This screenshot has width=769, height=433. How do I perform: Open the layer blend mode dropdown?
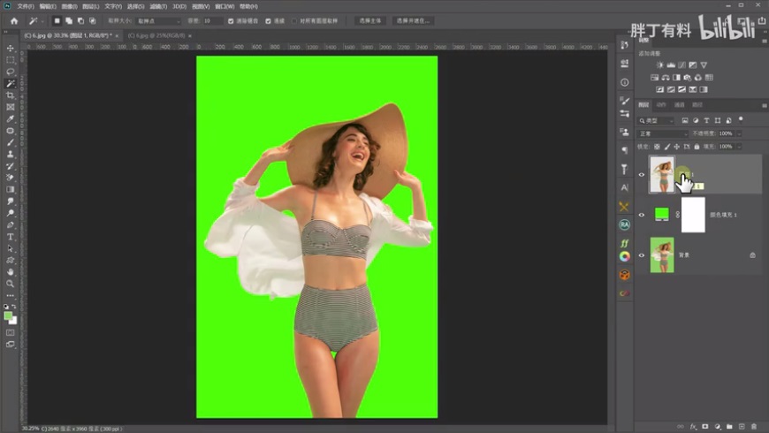click(x=662, y=133)
